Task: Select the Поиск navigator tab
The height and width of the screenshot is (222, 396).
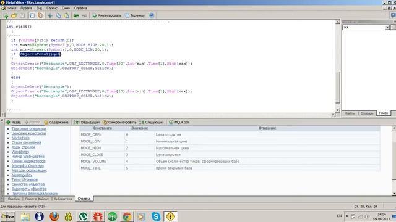Action: (384, 113)
